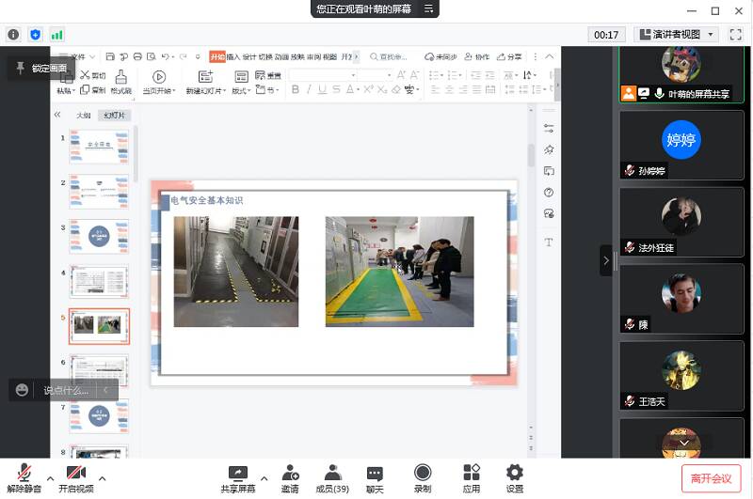Collapse participant video panel with side arrow
Image resolution: width=753 pixels, height=499 pixels.
click(x=606, y=260)
